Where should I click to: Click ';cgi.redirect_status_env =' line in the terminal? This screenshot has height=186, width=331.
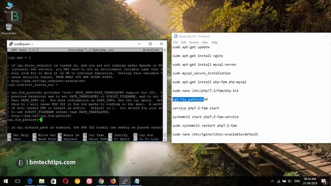click(33, 85)
